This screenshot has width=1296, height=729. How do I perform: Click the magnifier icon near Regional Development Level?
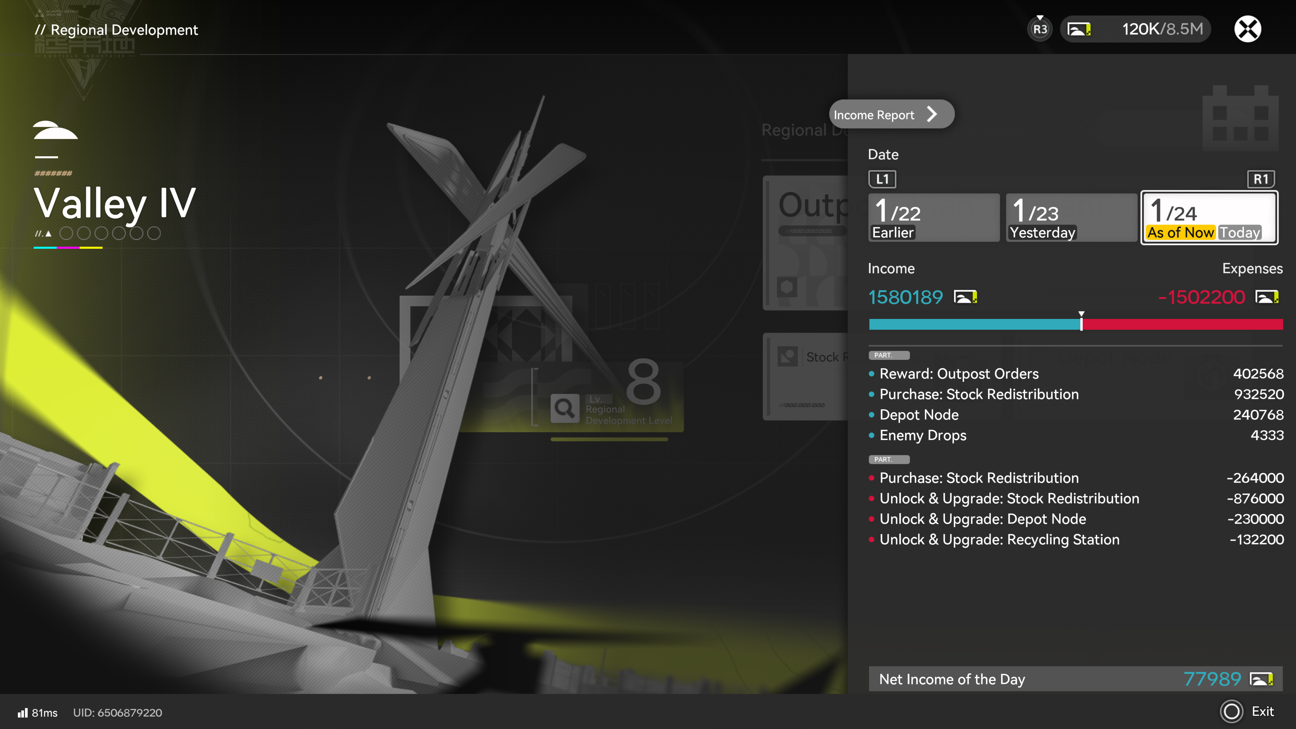click(x=565, y=408)
